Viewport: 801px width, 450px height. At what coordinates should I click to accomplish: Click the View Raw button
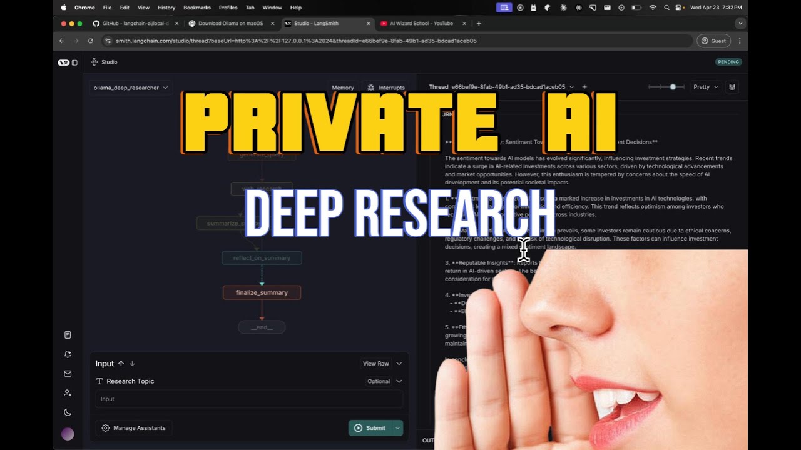coord(376,363)
